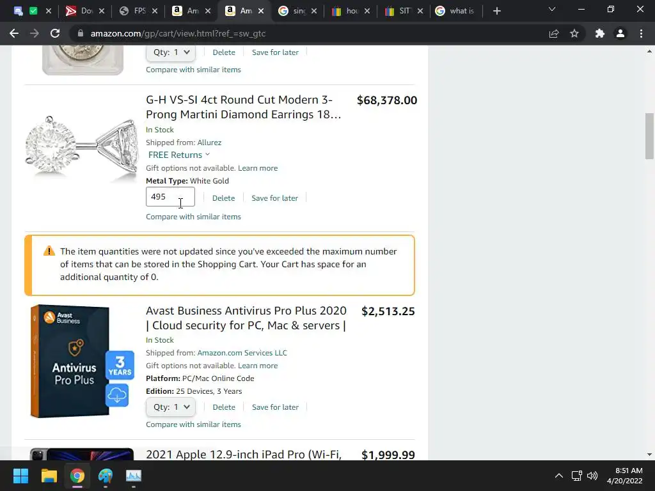
Task: Save the coin item for later
Action: click(x=275, y=52)
